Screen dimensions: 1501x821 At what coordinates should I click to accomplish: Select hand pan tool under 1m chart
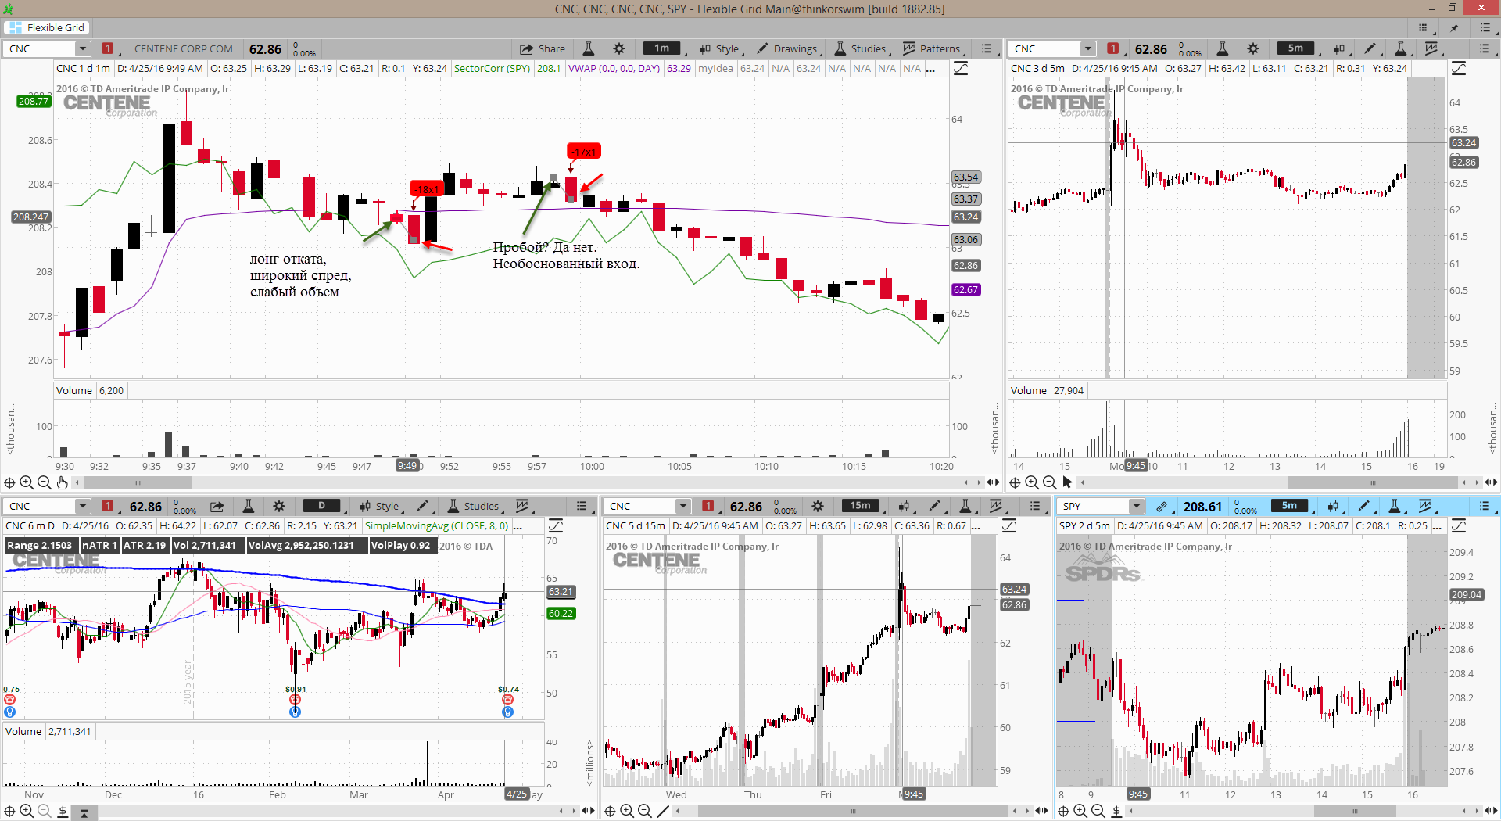[63, 482]
